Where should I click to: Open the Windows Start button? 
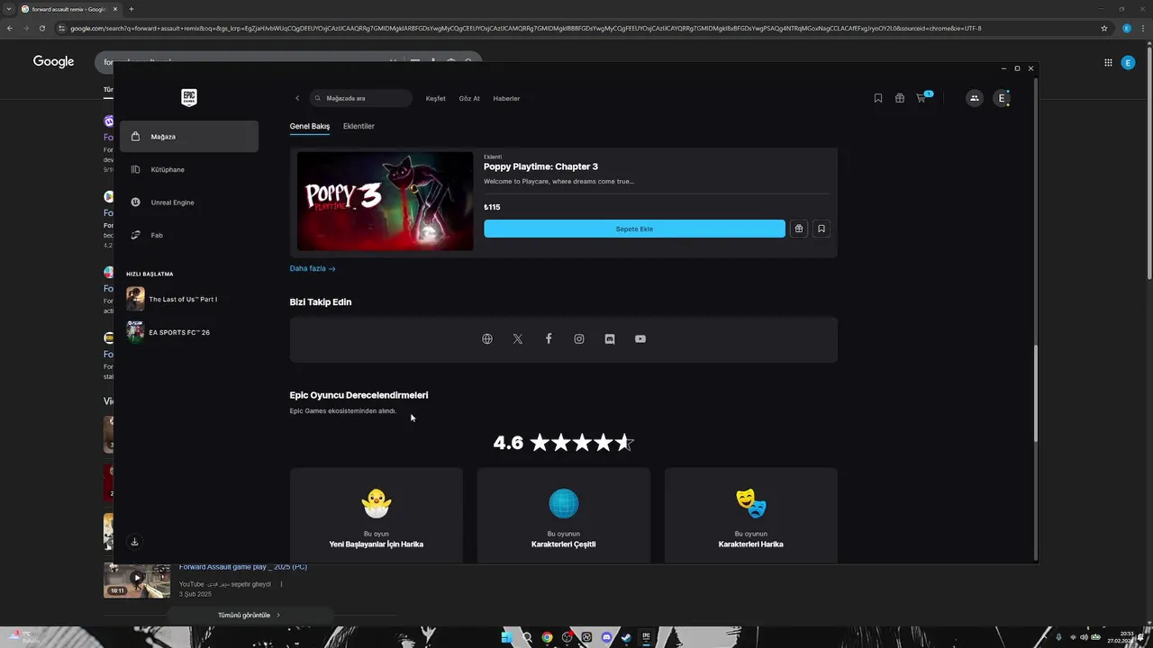coord(507,637)
